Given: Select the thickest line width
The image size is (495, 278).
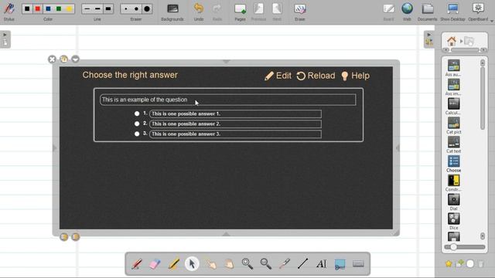Looking at the screenshot, I should click(x=108, y=8).
